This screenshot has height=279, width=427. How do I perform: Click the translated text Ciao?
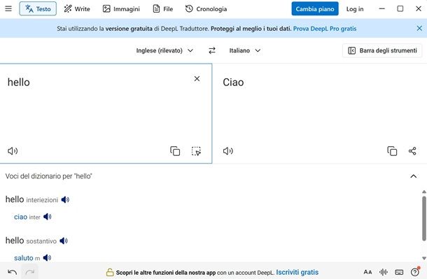[233, 83]
